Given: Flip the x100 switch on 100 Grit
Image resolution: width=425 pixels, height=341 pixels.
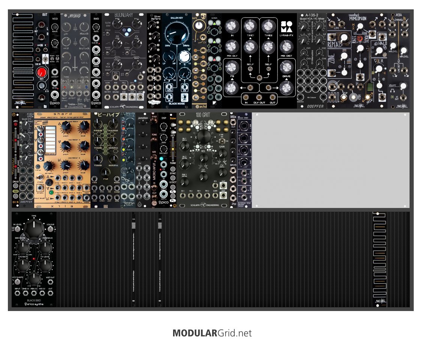Looking at the screenshot, I should (222, 141).
